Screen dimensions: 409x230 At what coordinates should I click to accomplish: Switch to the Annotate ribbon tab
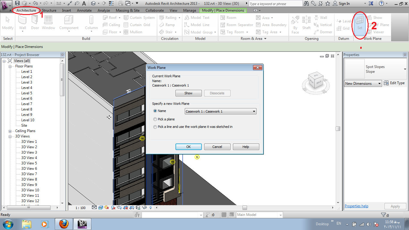point(84,10)
